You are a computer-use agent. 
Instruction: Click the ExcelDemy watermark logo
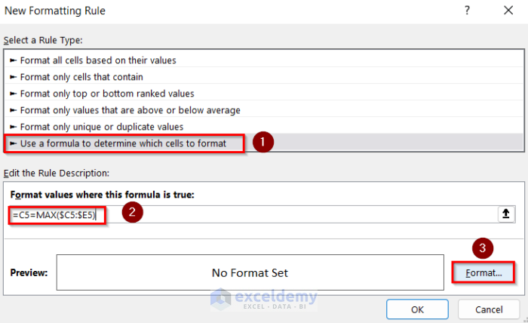[x=262, y=300]
